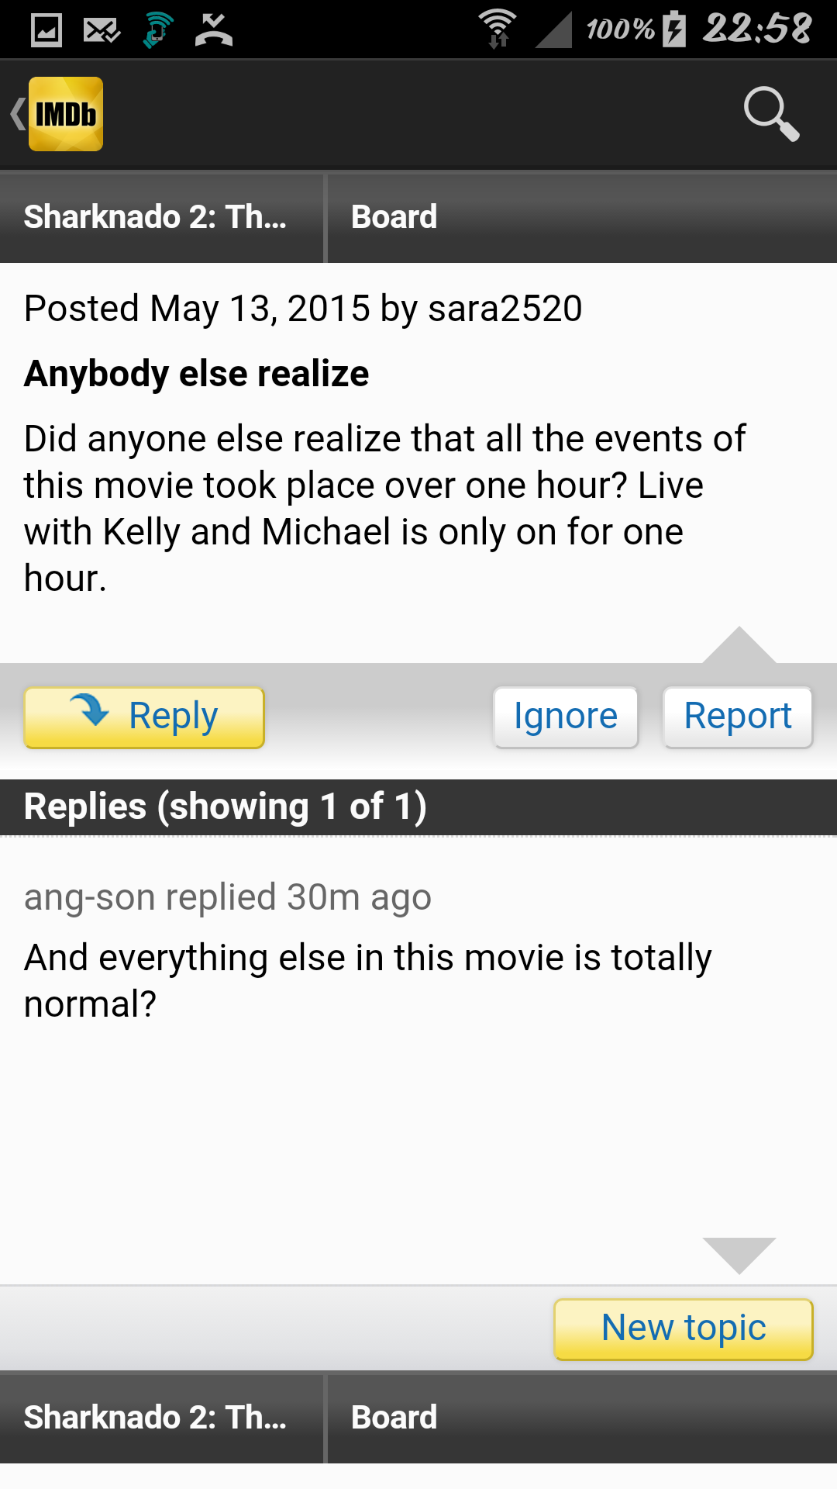Tap the IMDb logo icon
Viewport: 837px width, 1489px height.
(x=66, y=114)
